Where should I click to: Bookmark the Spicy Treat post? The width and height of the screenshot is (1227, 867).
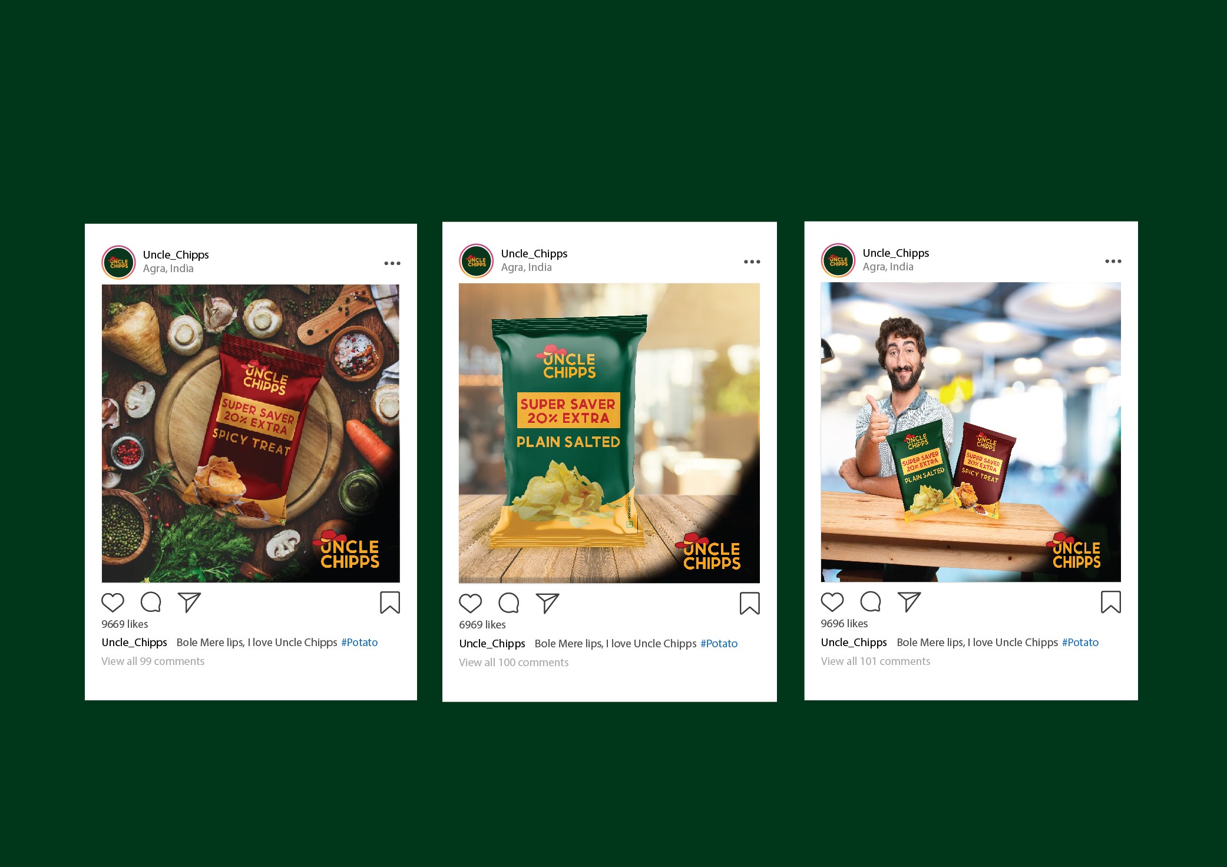(390, 603)
